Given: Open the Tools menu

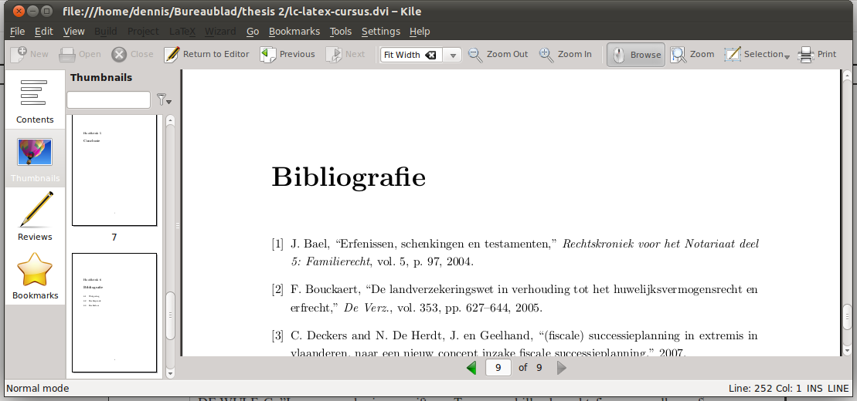Looking at the screenshot, I should pos(341,32).
